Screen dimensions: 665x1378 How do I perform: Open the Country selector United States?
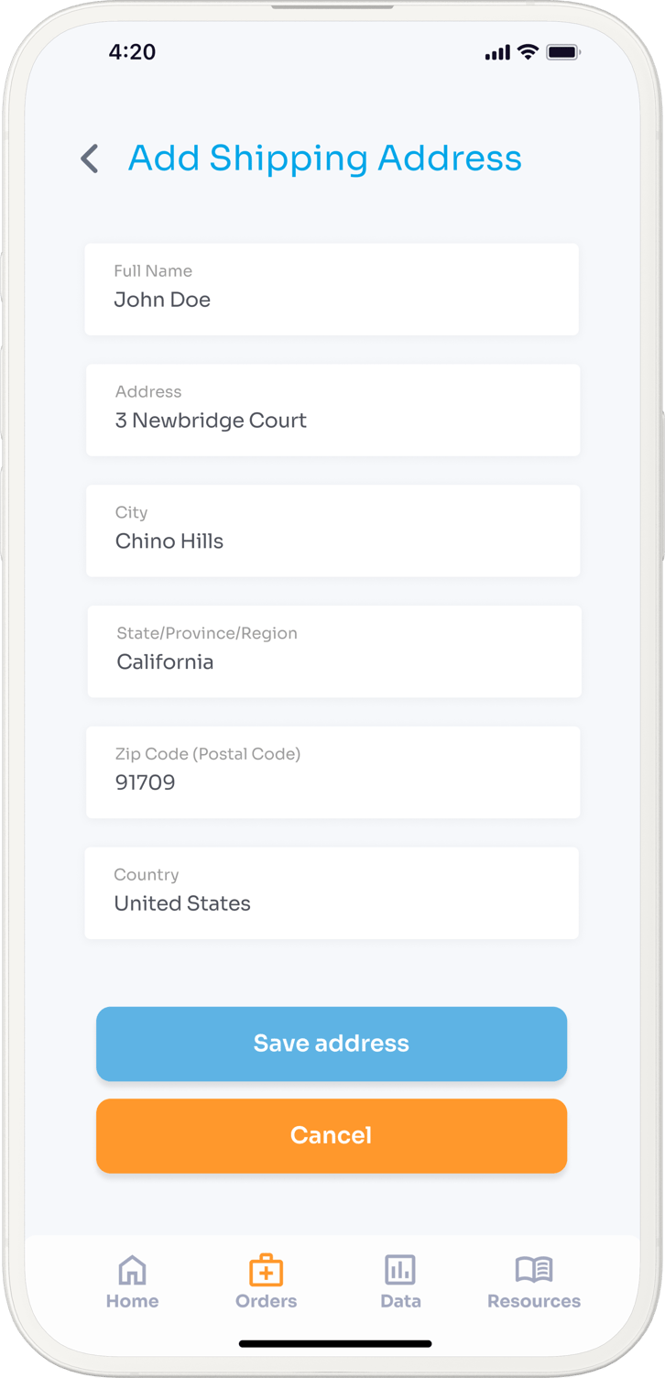[x=332, y=893]
